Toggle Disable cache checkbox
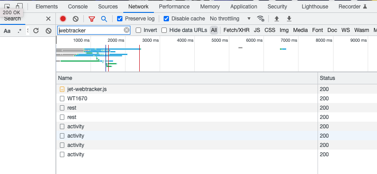 tap(166, 19)
